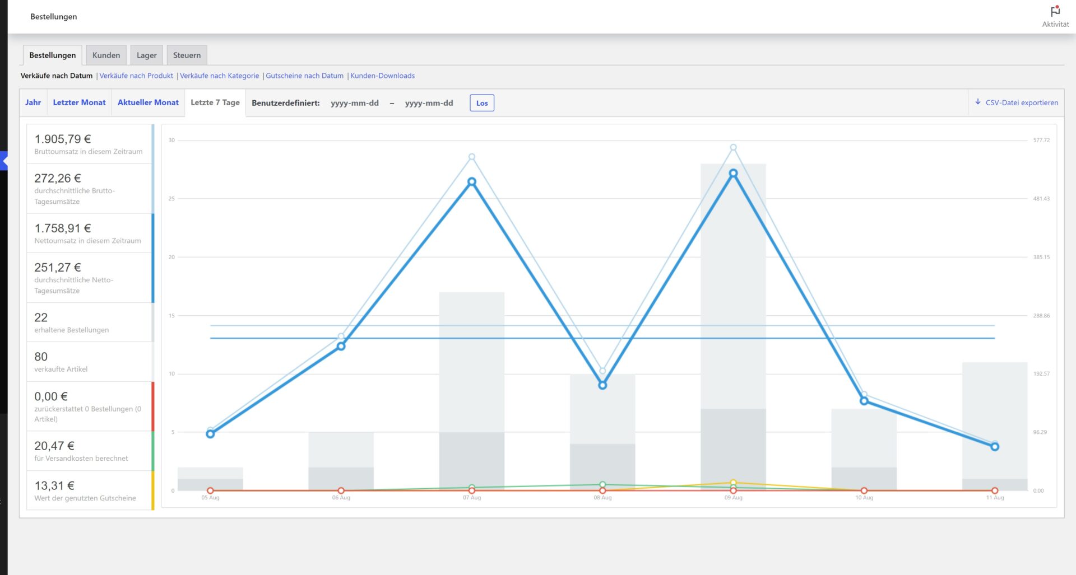Click the end date yyyy-mm-dd field
Viewport: 1076px width, 575px height.
tap(429, 103)
